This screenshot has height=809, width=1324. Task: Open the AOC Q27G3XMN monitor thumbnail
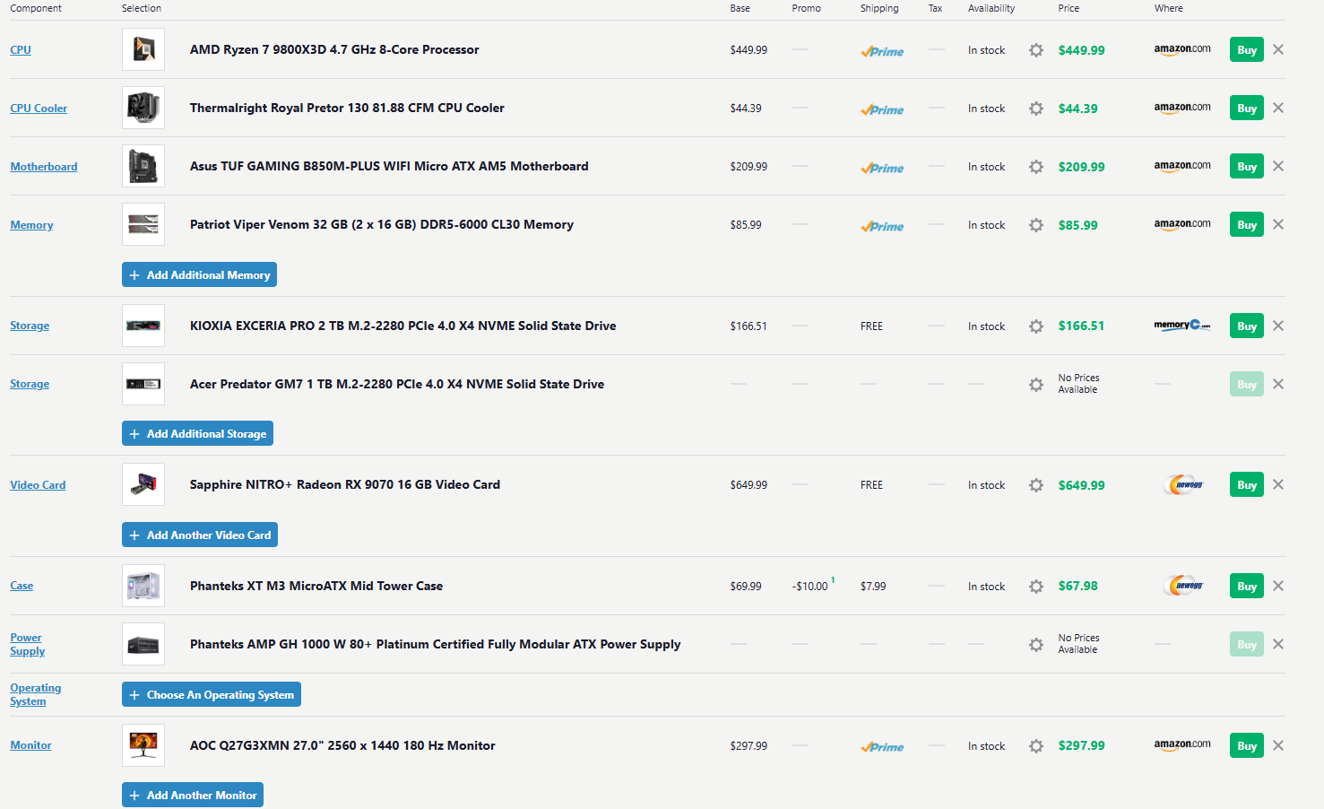click(143, 745)
